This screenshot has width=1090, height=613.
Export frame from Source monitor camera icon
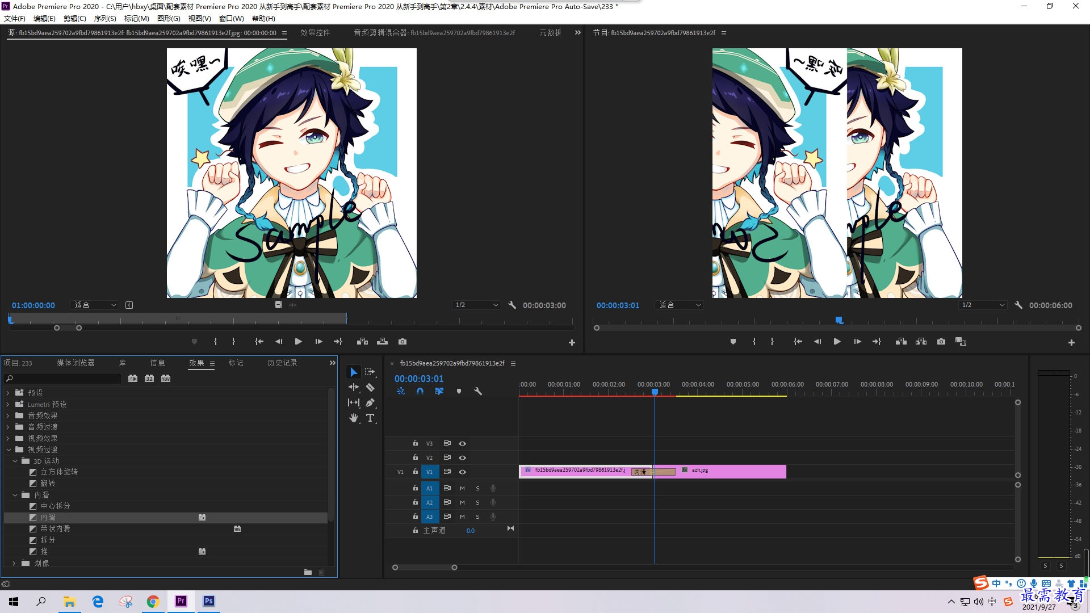pyautogui.click(x=403, y=342)
